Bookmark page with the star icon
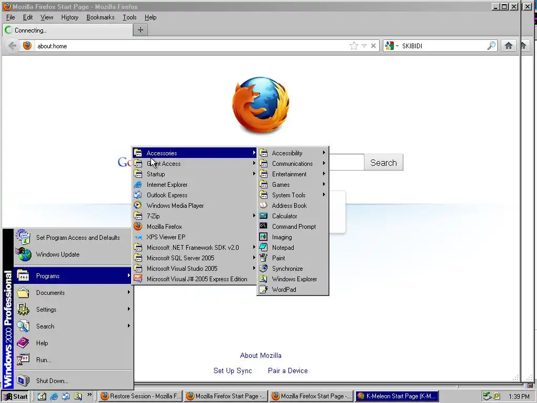This screenshot has width=537, height=403. click(x=354, y=46)
